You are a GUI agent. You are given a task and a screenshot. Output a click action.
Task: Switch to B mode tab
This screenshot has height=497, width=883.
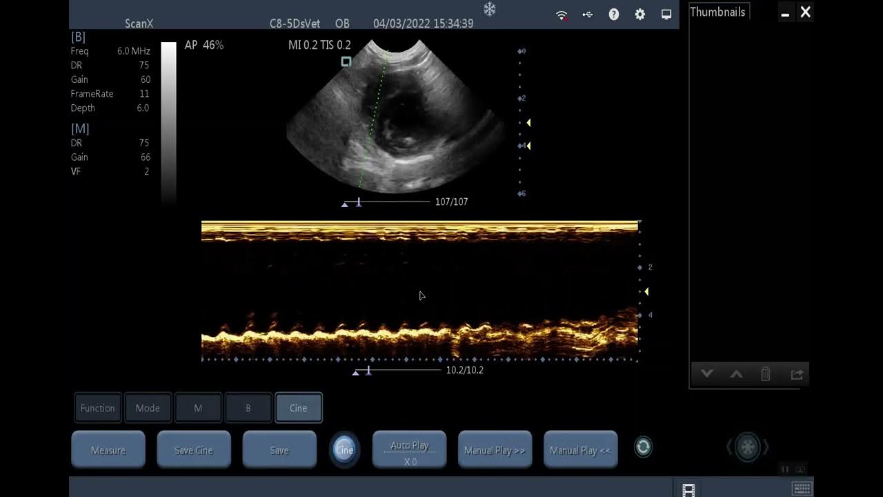248,408
